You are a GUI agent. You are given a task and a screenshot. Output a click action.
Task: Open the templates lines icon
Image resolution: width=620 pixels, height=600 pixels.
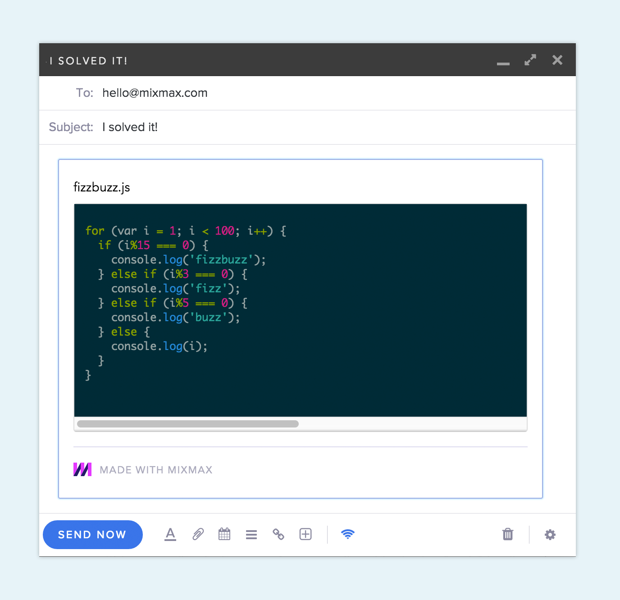point(251,535)
